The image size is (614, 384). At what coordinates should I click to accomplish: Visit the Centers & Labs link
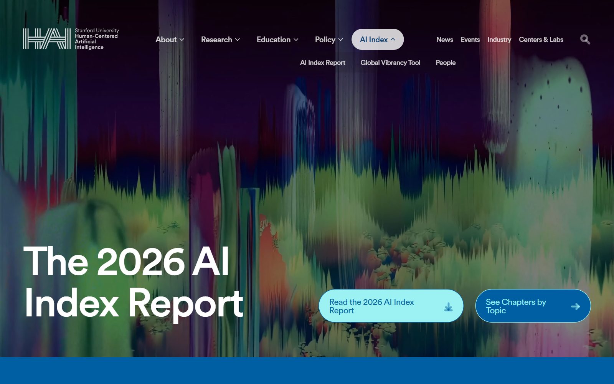tap(541, 40)
